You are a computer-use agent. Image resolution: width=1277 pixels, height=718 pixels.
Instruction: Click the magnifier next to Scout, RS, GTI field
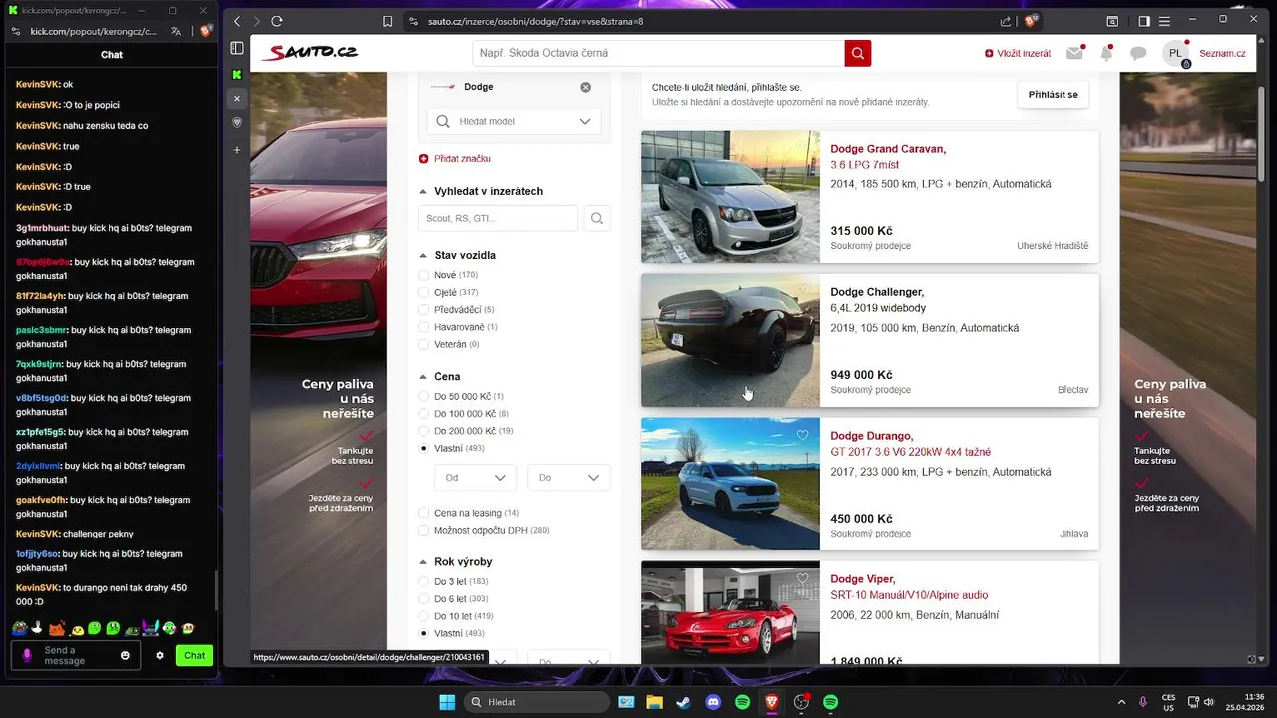click(597, 218)
